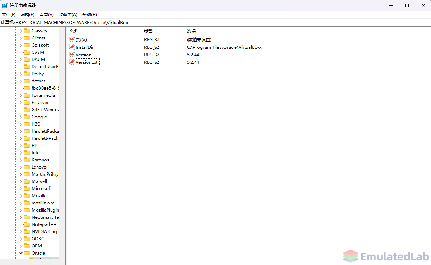The width and height of the screenshot is (431, 265).
Task: Expand the ODBC key
Action: [21, 239]
